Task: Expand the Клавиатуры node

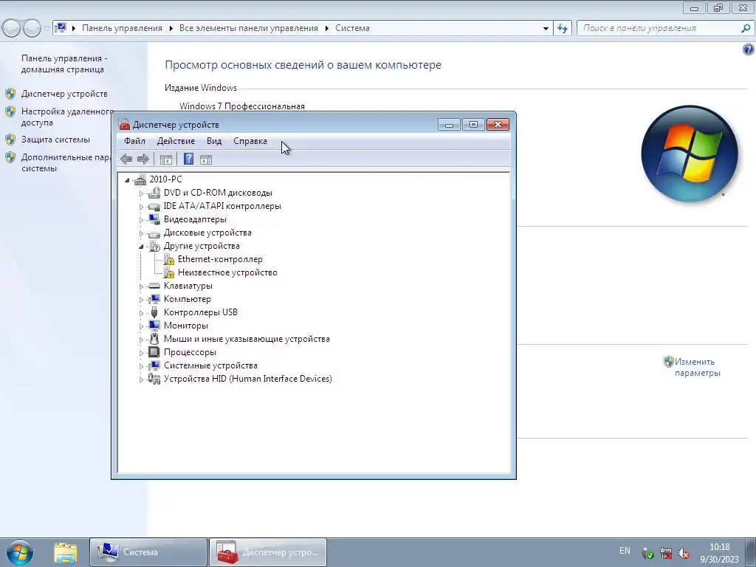Action: click(141, 286)
